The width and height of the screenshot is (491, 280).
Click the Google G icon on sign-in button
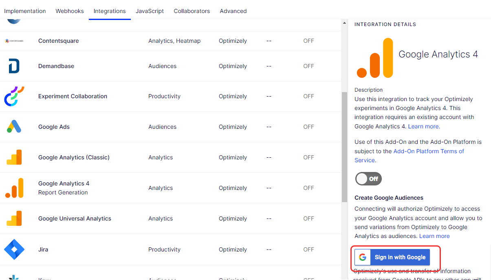[362, 257]
